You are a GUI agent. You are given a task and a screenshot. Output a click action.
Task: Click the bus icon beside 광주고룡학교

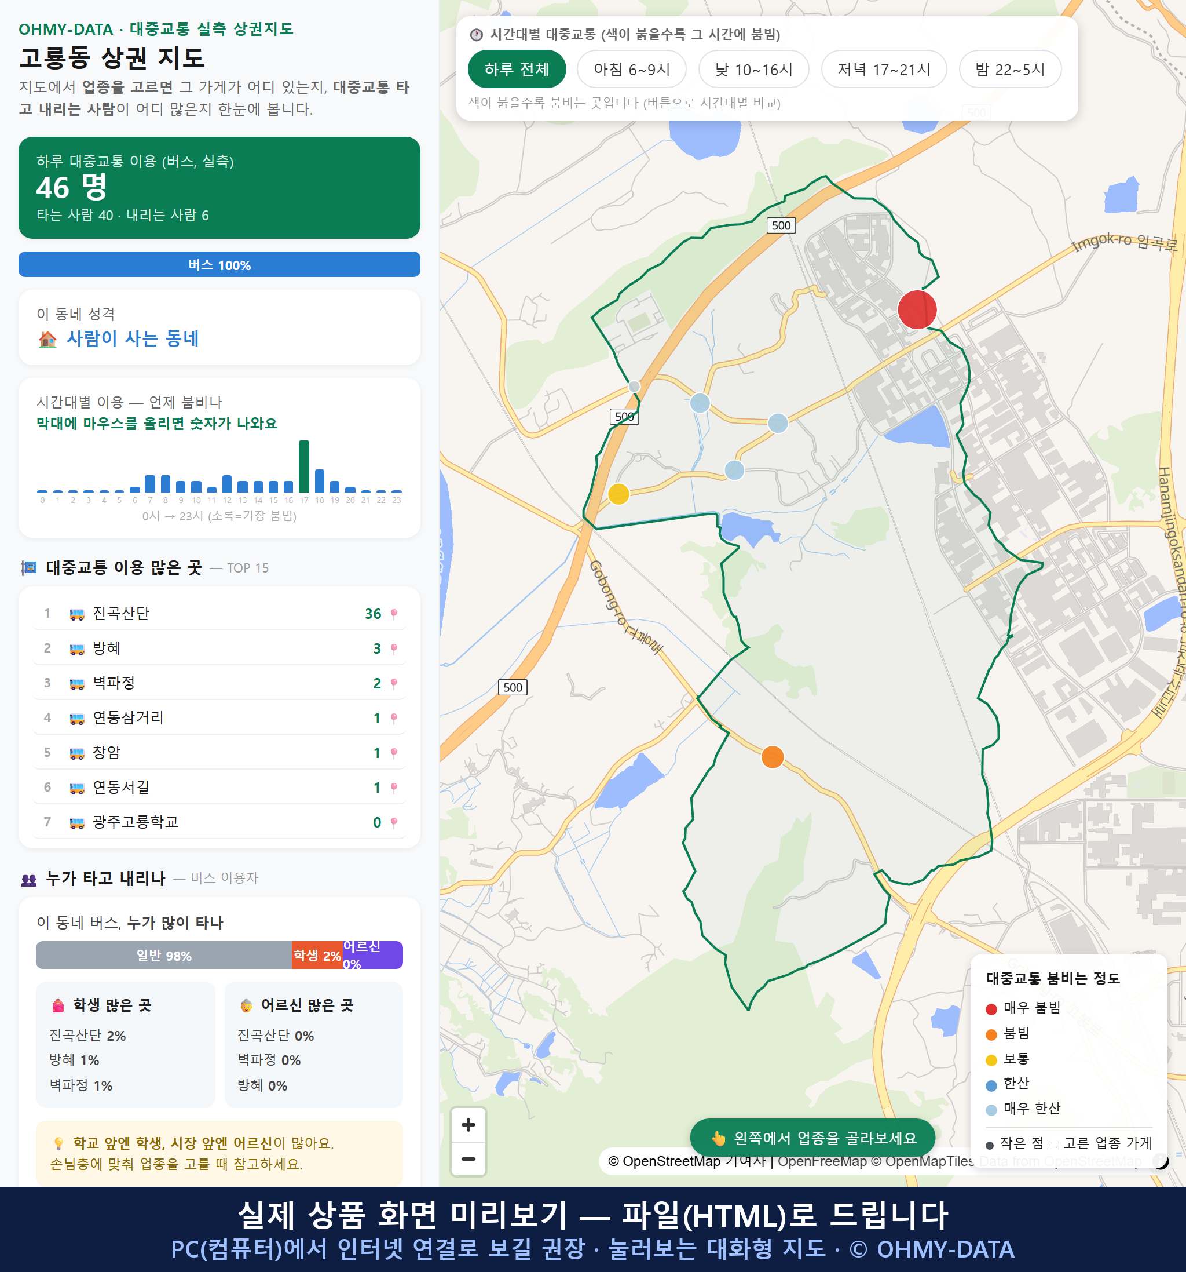pyautogui.click(x=76, y=822)
